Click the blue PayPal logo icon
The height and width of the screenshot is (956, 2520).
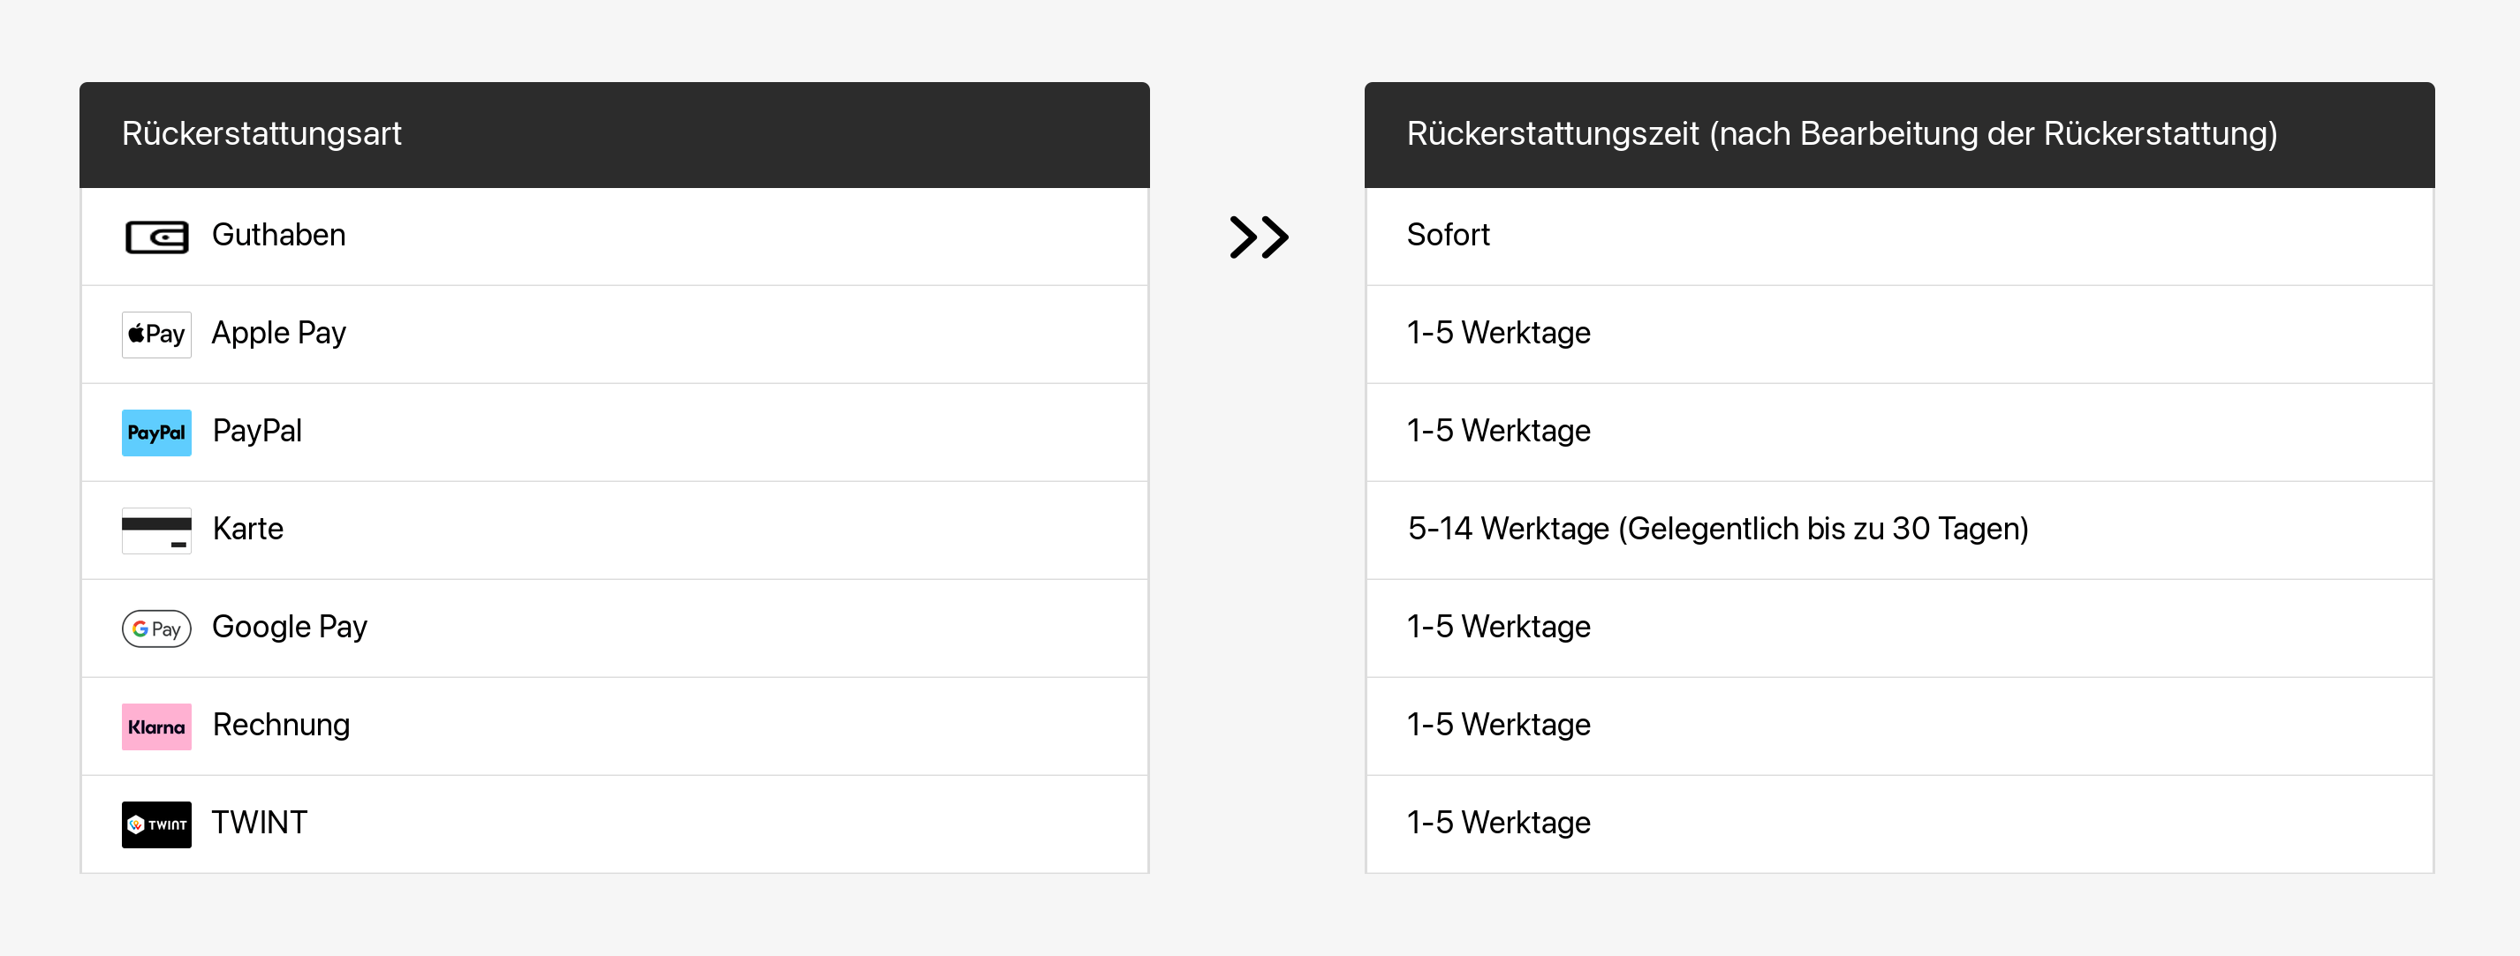[x=156, y=432]
